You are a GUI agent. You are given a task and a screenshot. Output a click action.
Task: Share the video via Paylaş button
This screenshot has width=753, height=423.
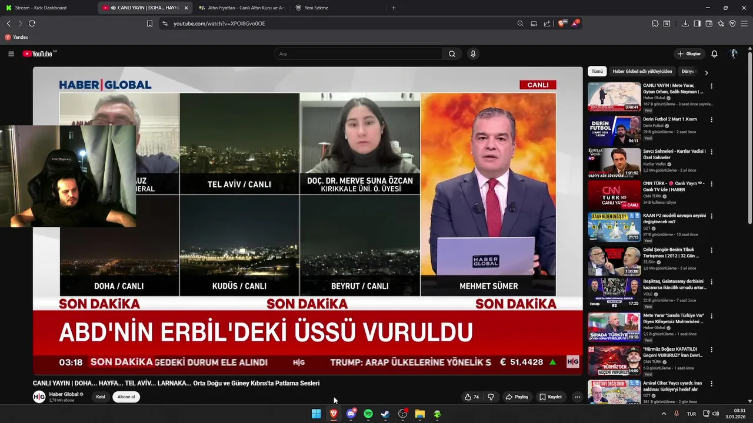click(517, 397)
